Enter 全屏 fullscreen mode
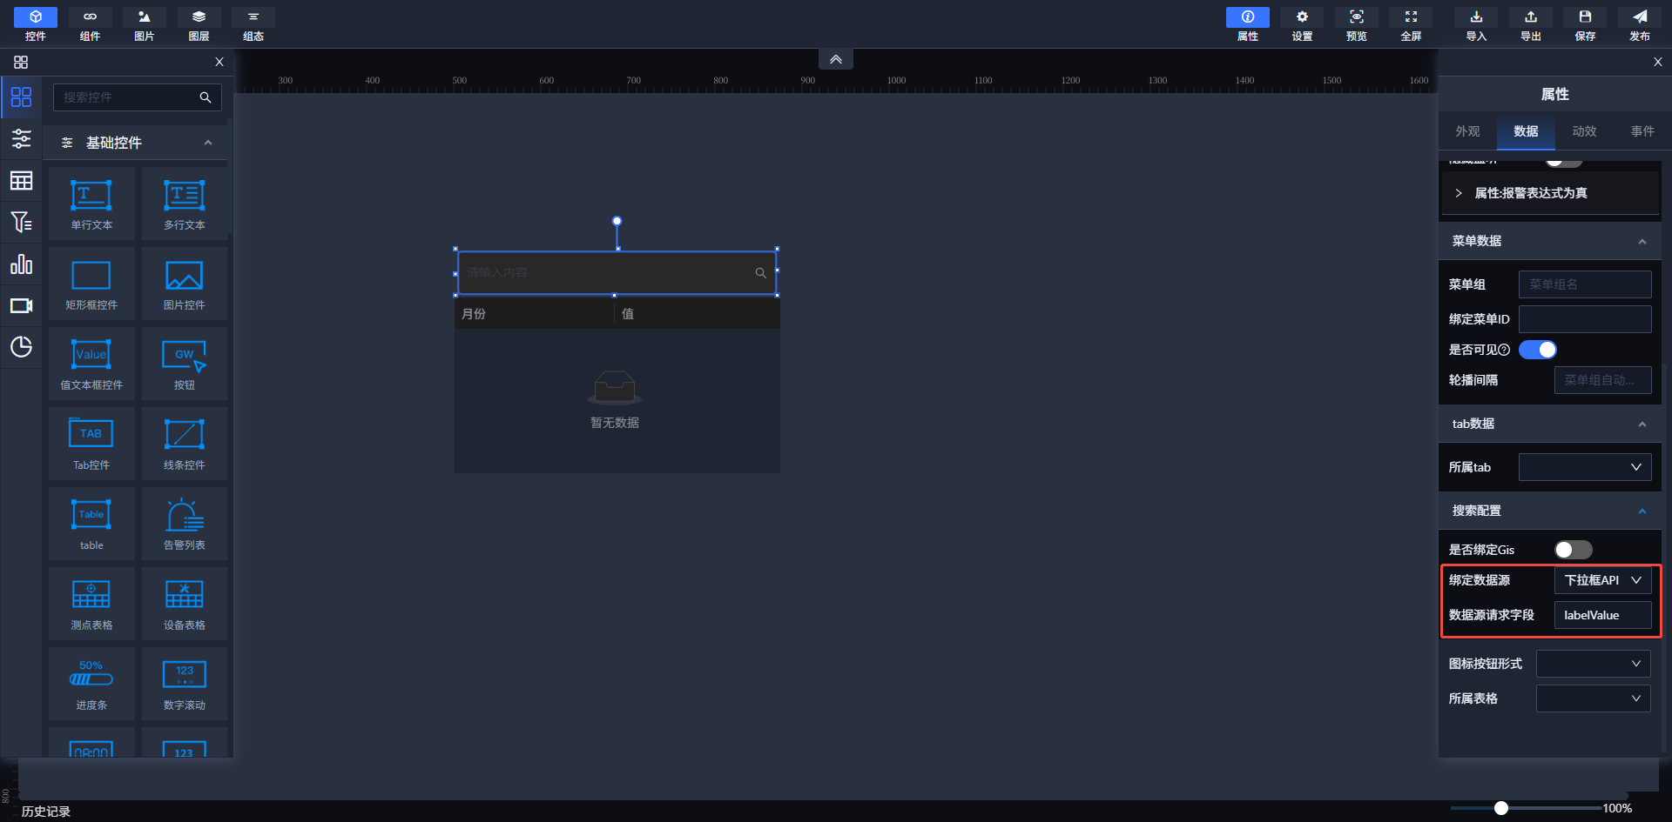 [x=1411, y=24]
